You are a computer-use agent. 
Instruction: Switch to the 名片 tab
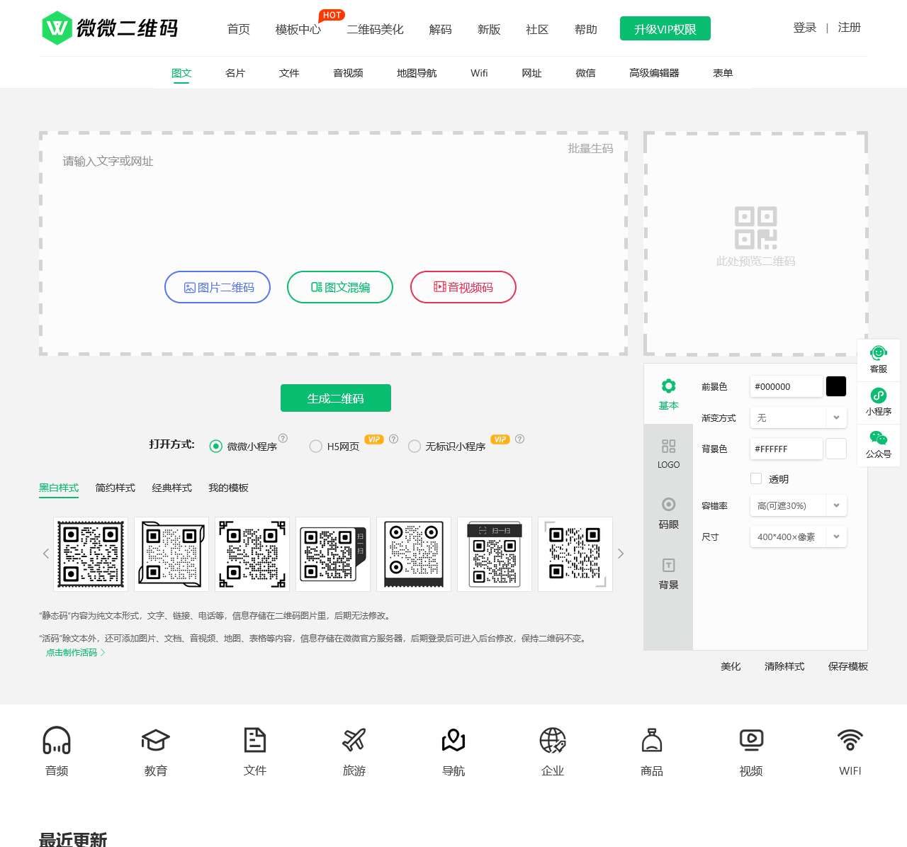(235, 73)
